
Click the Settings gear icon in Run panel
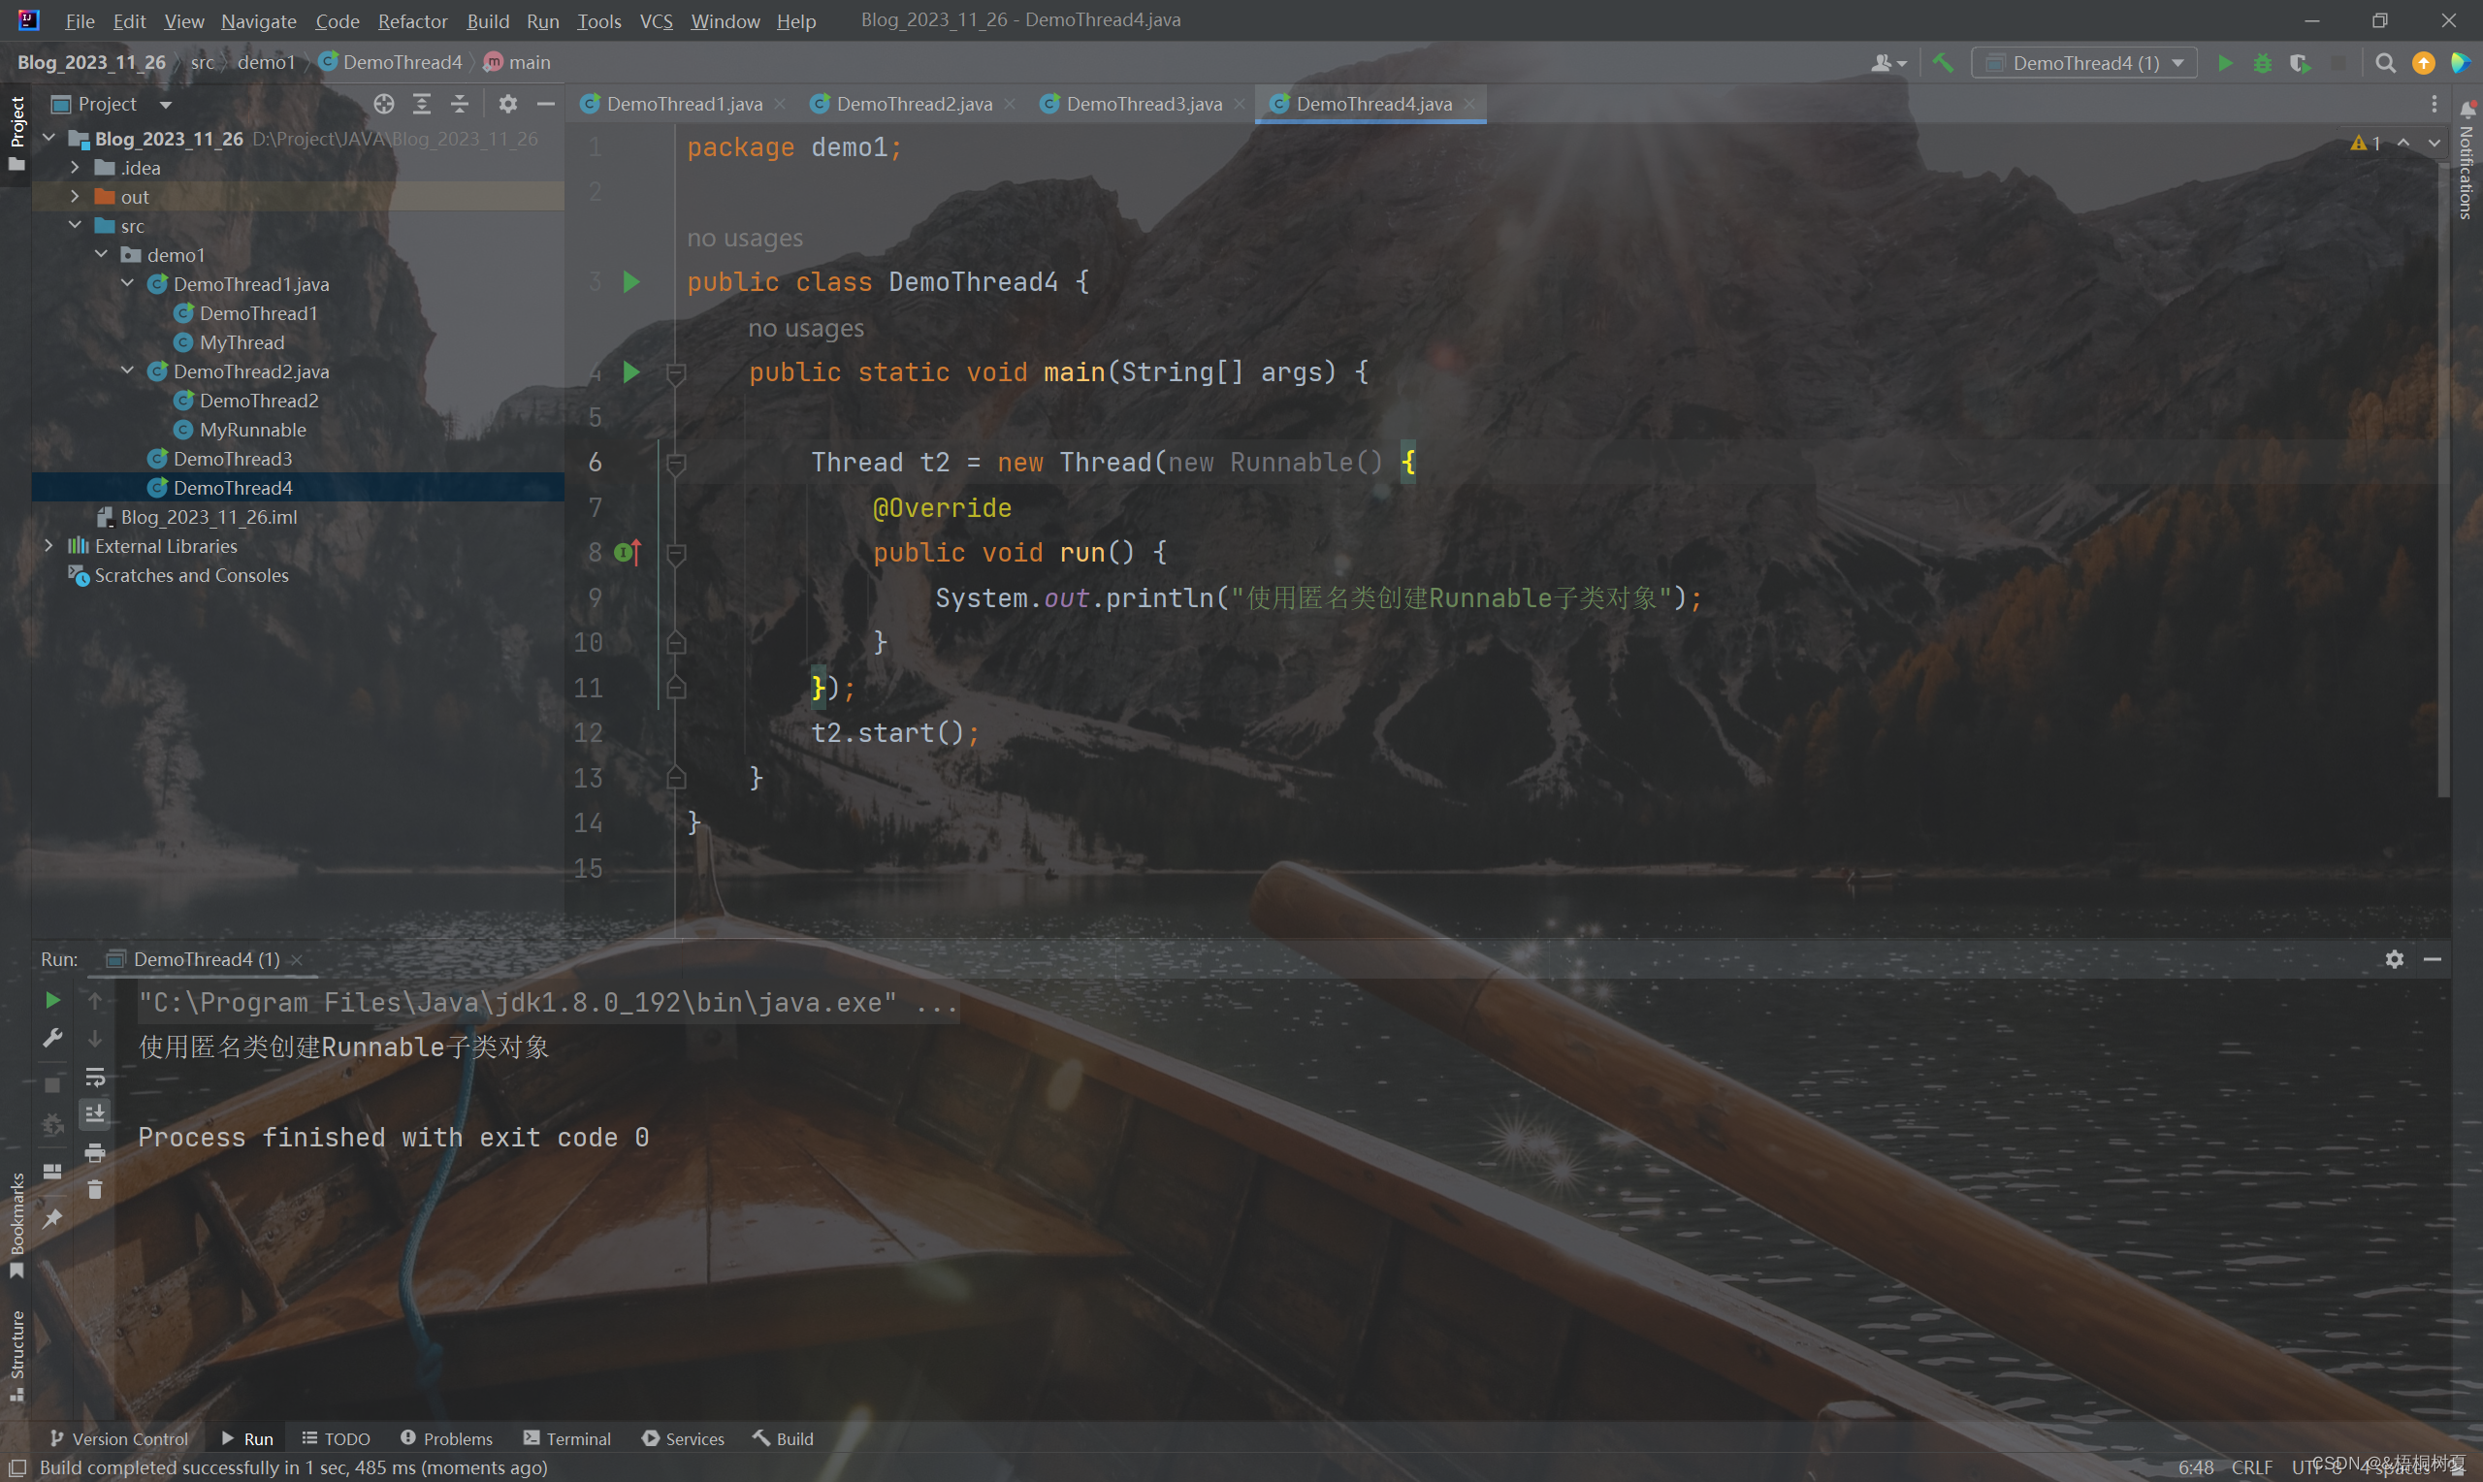[x=2395, y=958]
